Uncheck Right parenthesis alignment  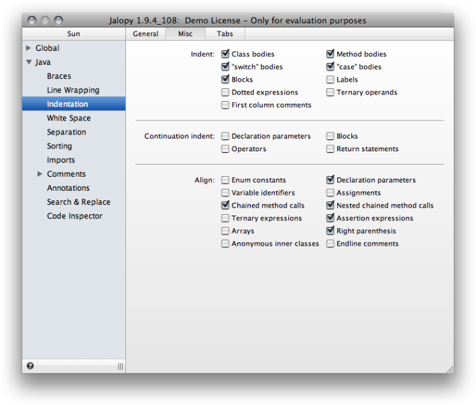pos(331,231)
